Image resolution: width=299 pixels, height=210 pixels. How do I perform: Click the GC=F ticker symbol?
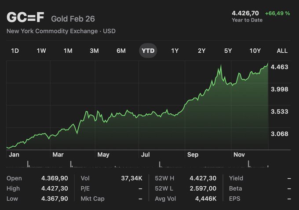(x=26, y=18)
